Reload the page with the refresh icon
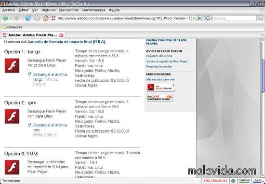The height and width of the screenshot is (184, 265). point(28,18)
